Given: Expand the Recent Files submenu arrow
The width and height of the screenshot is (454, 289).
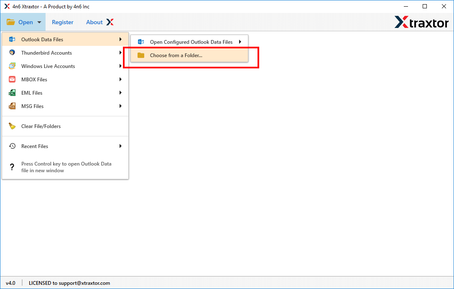Looking at the screenshot, I should tap(120, 146).
